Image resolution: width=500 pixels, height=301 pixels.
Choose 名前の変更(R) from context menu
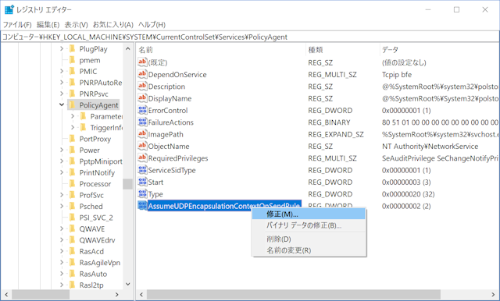point(309,250)
